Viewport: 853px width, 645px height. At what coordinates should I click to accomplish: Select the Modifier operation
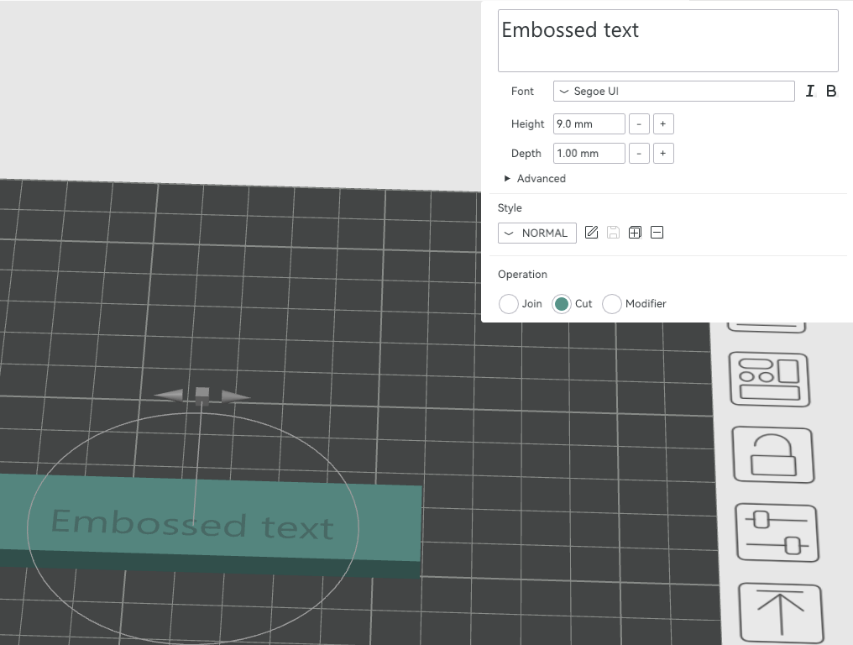[612, 304]
